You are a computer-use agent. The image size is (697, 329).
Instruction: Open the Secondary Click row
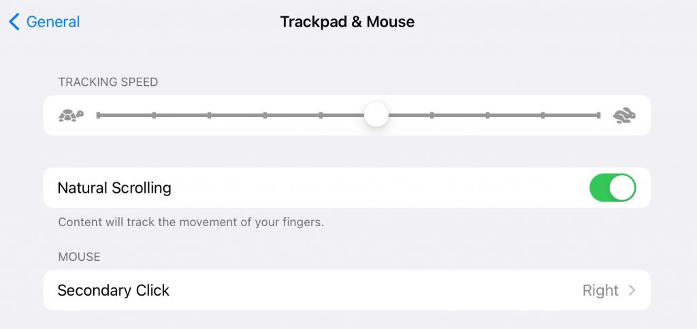point(346,290)
